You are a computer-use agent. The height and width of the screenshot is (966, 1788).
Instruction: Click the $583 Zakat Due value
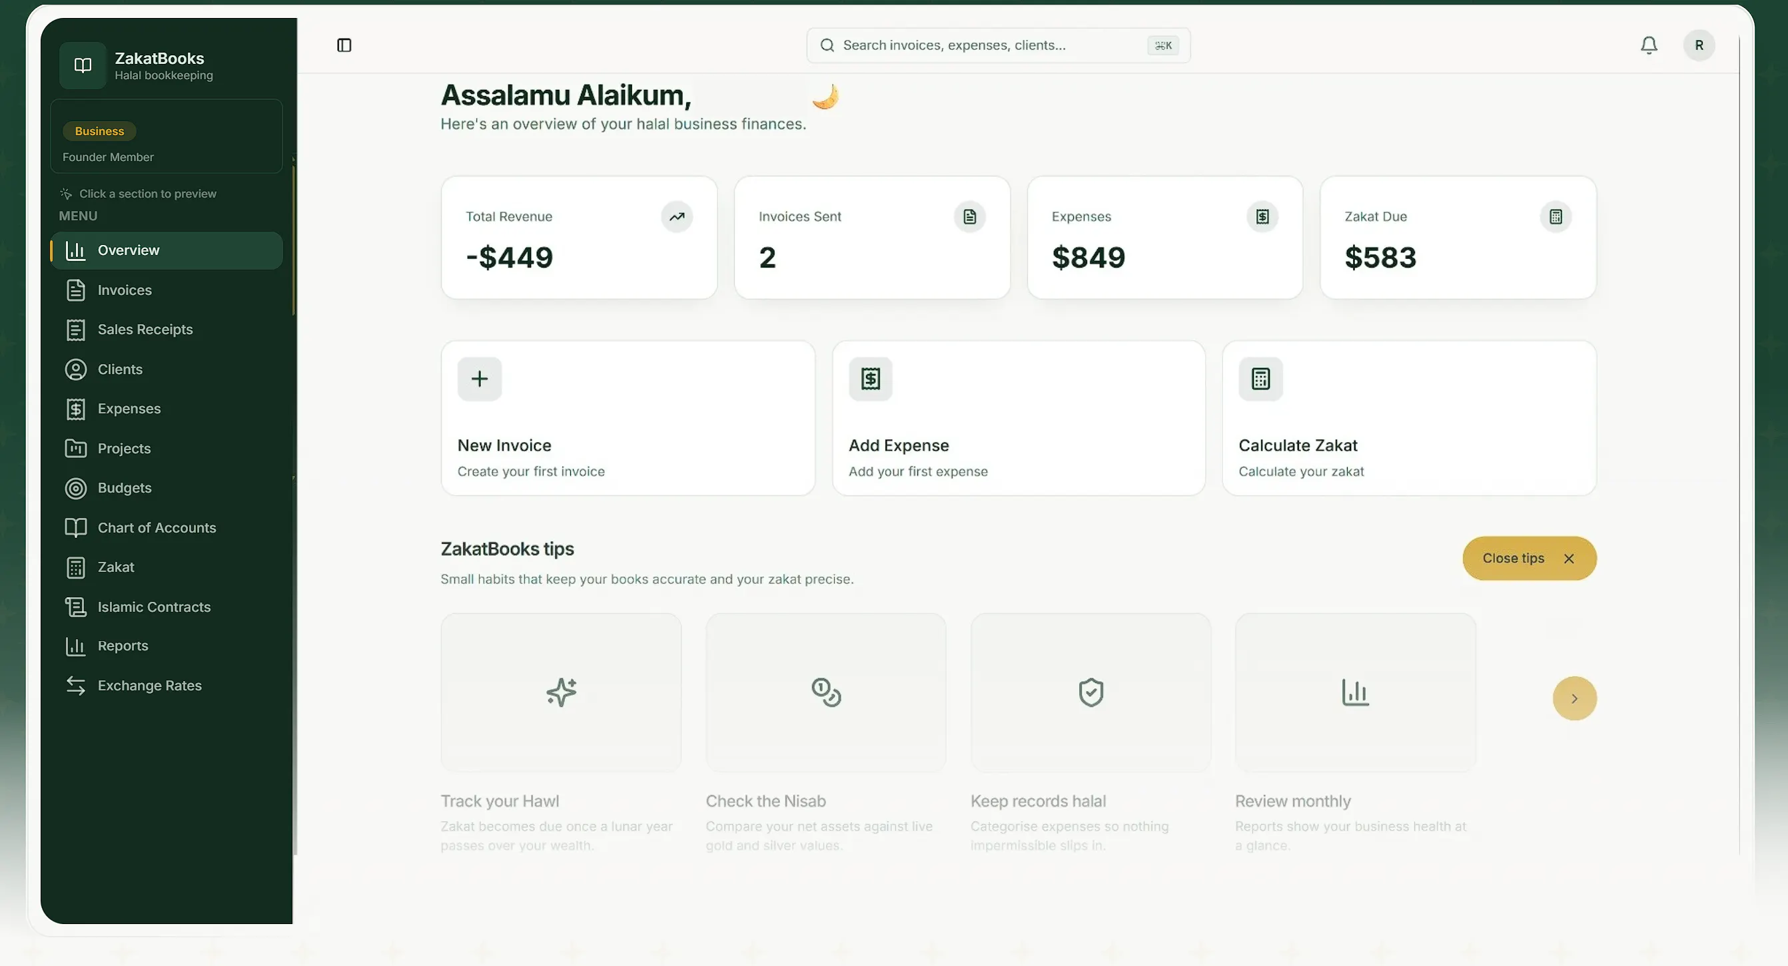(x=1380, y=257)
